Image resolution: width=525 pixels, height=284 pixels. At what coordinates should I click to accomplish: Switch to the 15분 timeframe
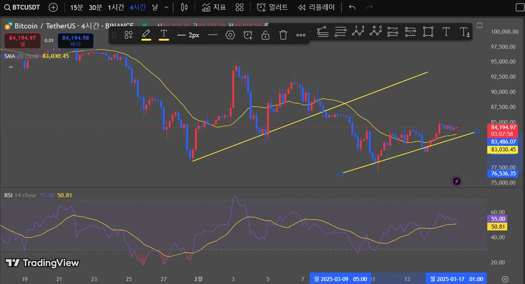(x=77, y=7)
